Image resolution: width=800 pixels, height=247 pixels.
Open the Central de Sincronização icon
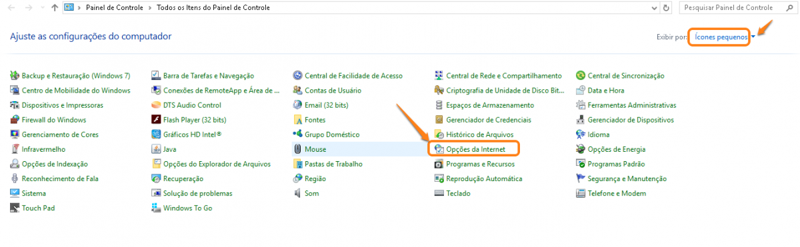[581, 76]
